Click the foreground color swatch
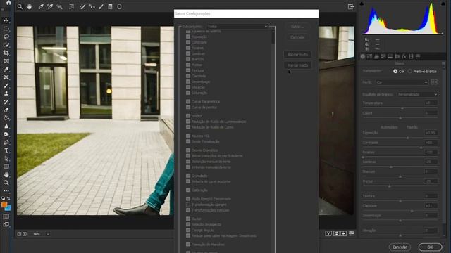 [x=4, y=205]
